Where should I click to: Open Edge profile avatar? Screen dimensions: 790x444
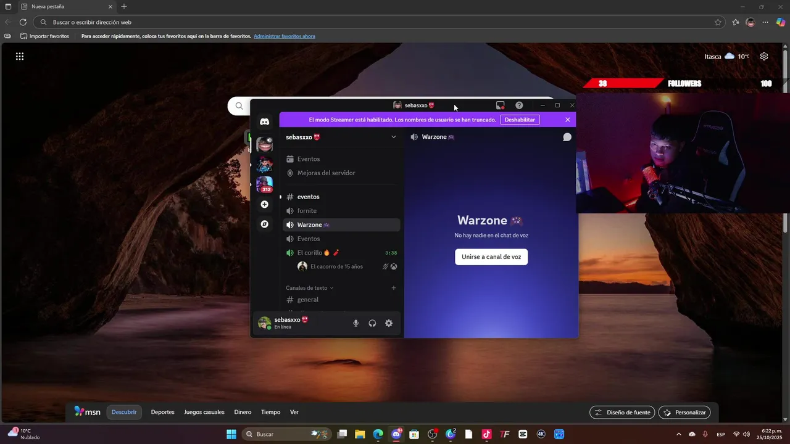tap(750, 22)
